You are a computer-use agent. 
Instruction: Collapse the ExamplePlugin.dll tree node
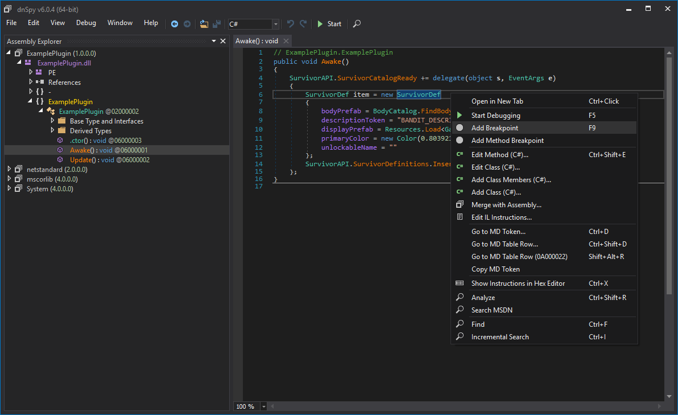(19, 62)
